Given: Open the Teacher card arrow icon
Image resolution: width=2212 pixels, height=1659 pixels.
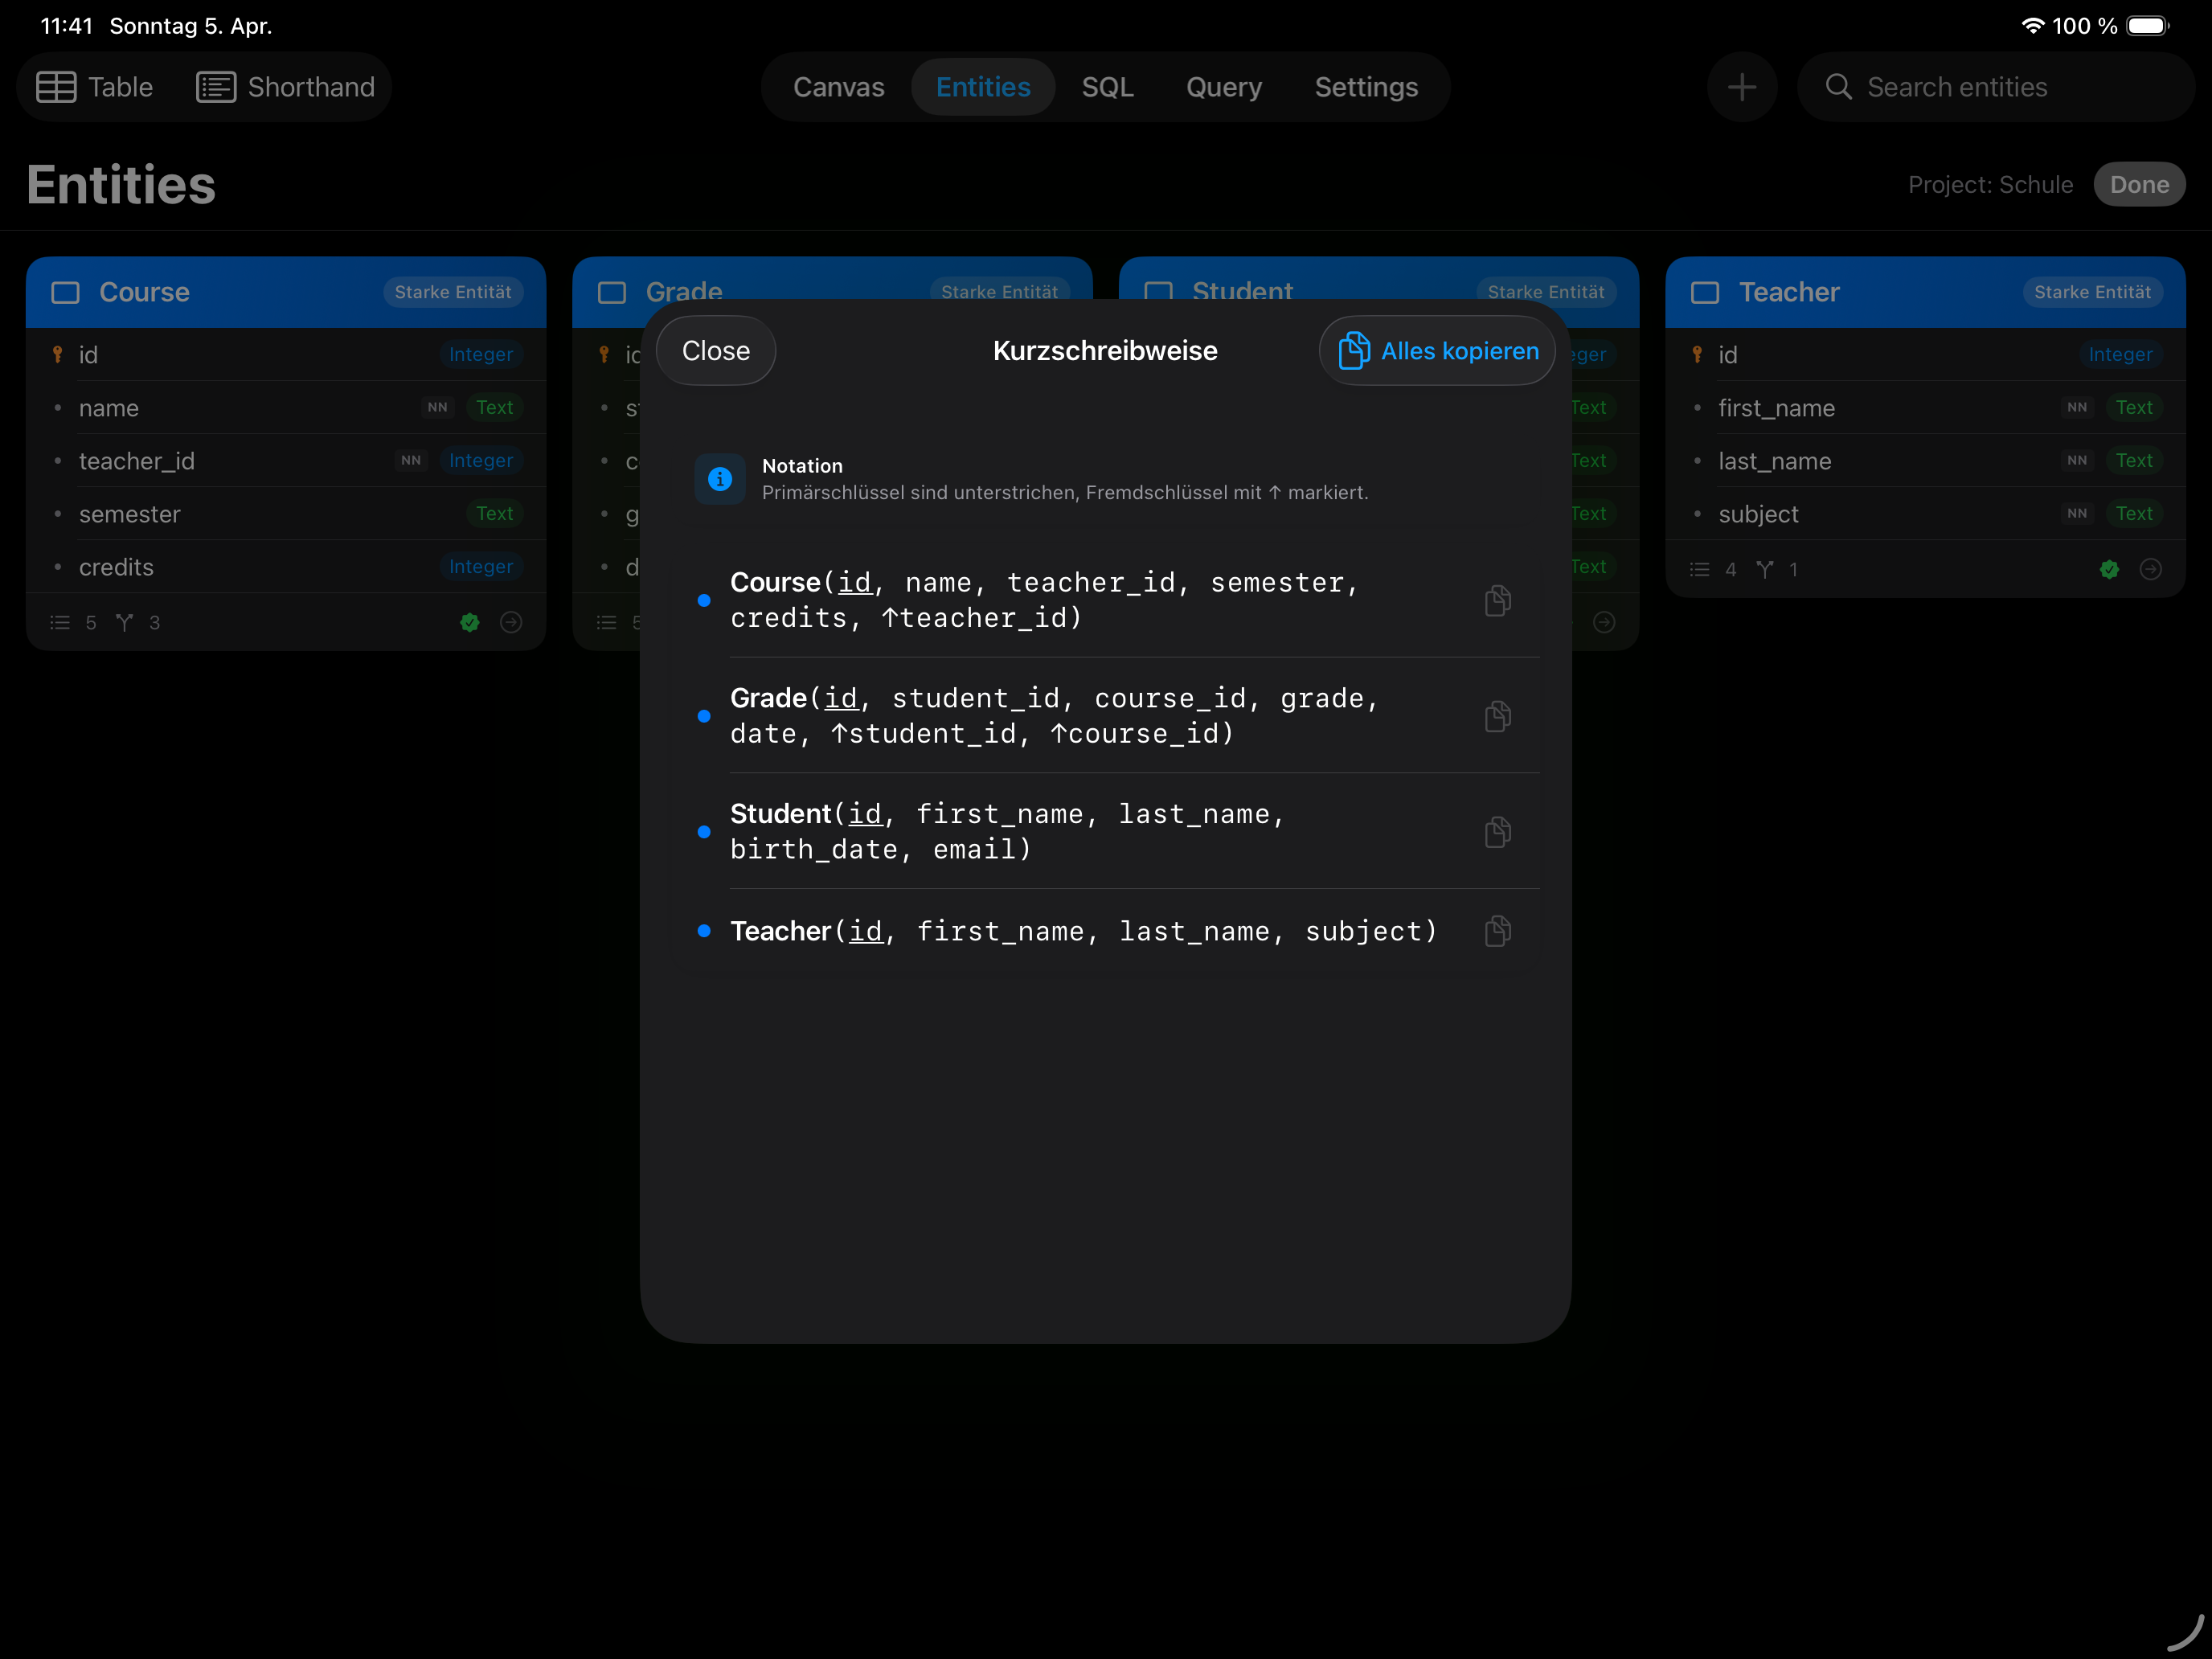Looking at the screenshot, I should pos(2150,569).
